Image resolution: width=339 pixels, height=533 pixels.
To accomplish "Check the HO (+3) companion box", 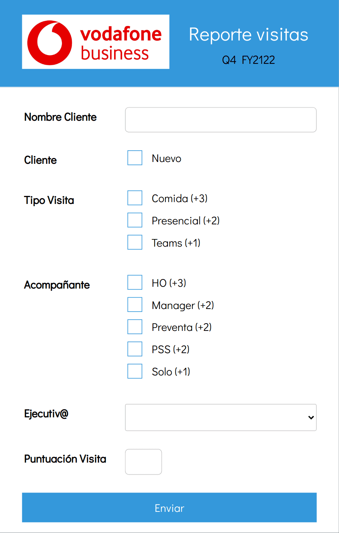I will click(x=135, y=282).
